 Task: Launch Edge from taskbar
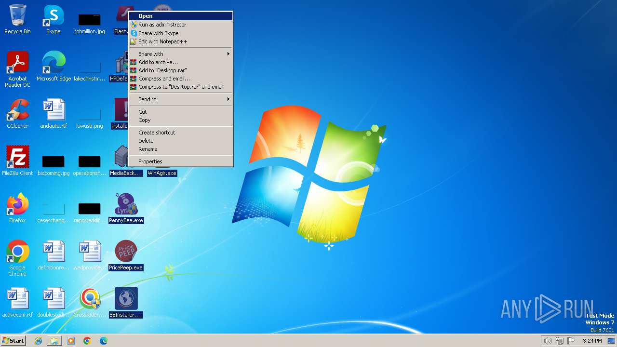pos(104,341)
